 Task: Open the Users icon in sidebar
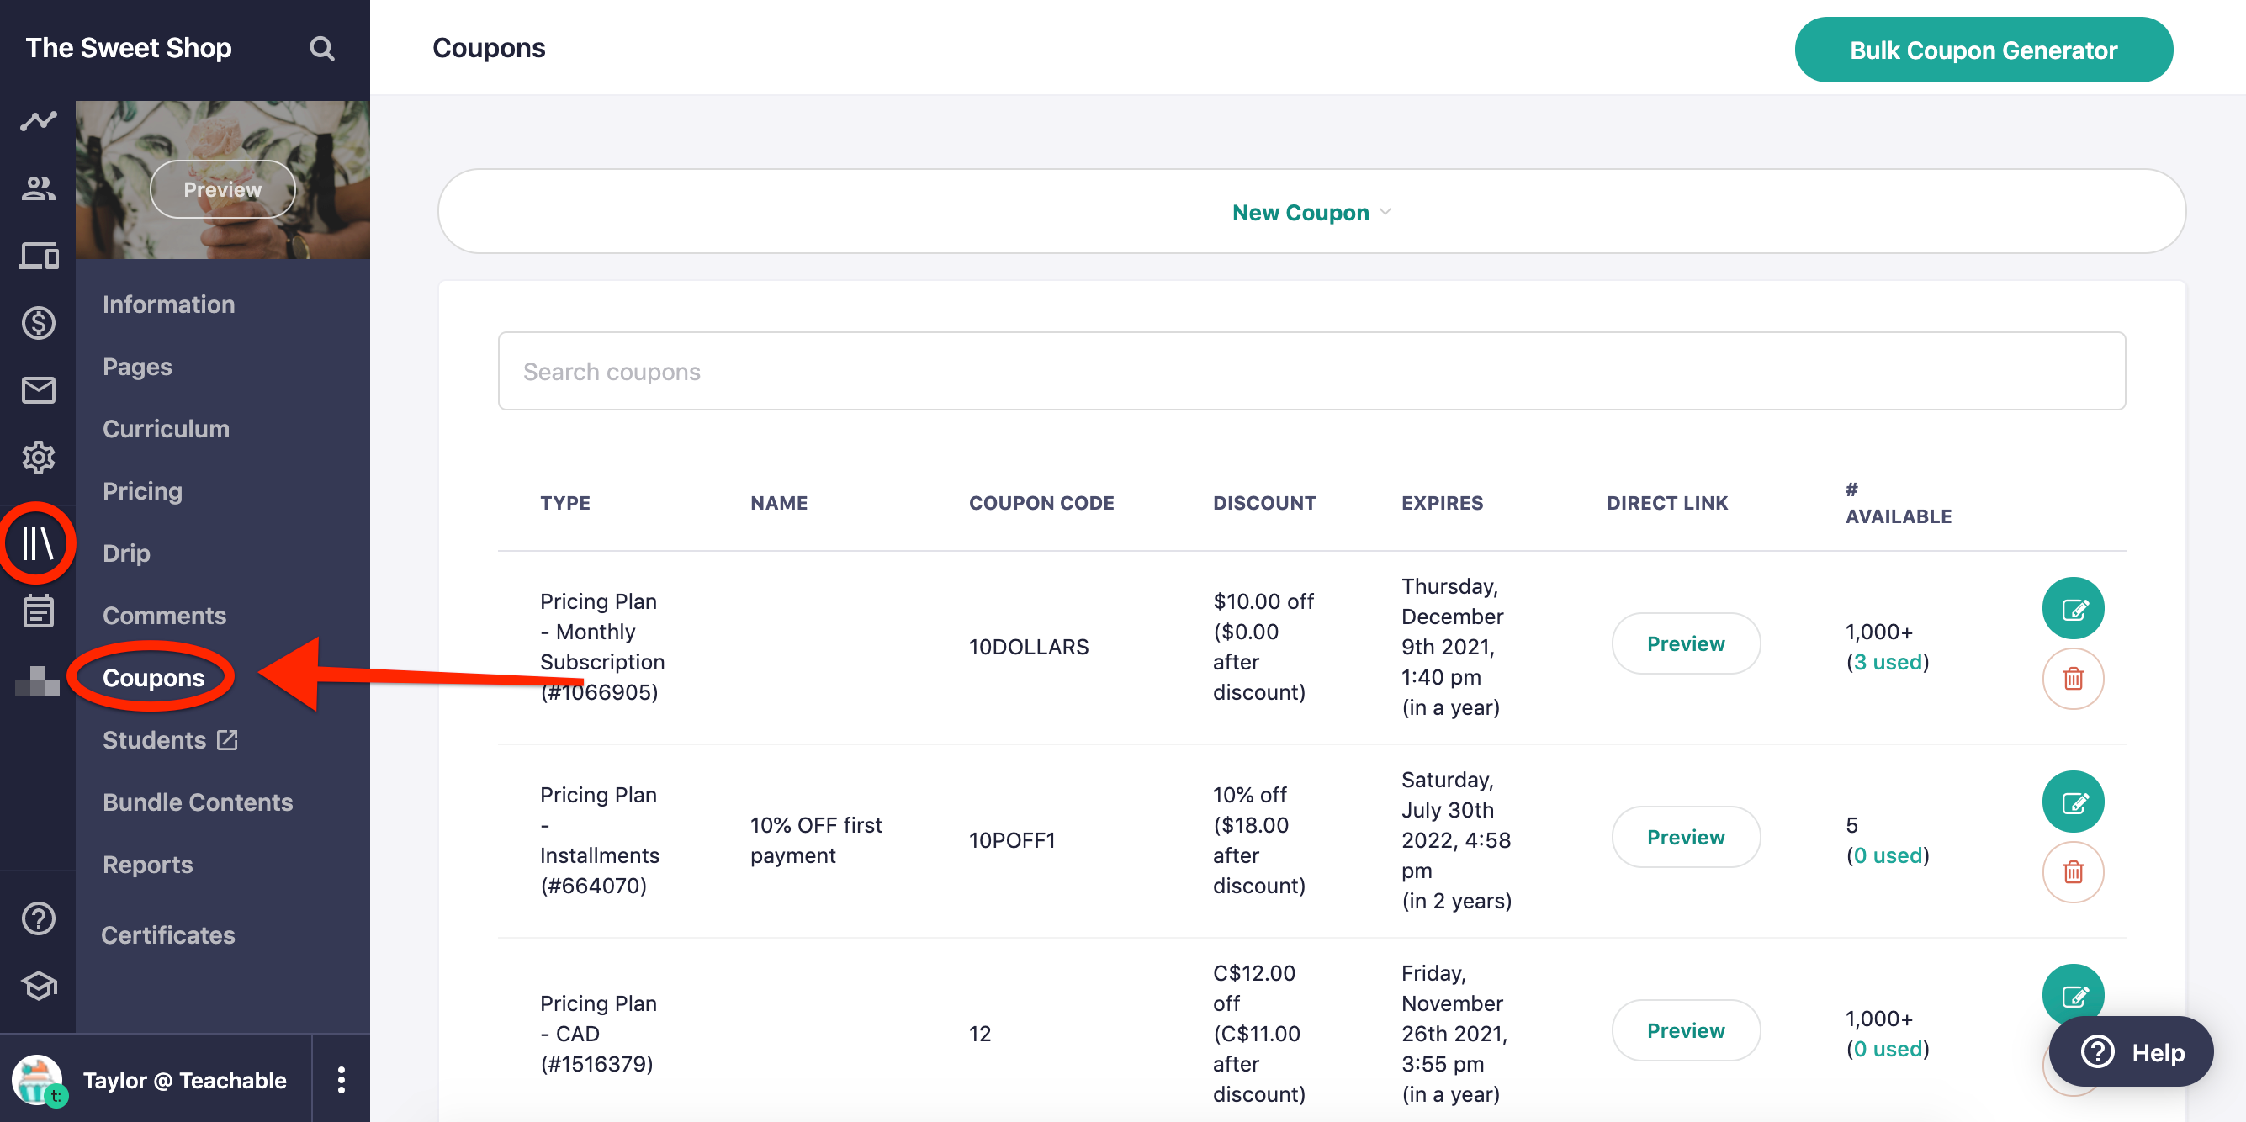[x=39, y=188]
